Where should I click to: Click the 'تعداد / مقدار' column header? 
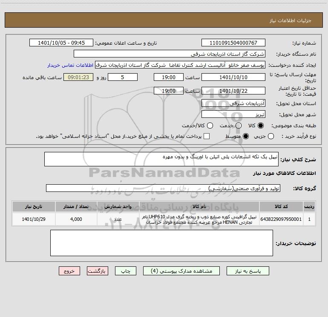click(x=76, y=206)
